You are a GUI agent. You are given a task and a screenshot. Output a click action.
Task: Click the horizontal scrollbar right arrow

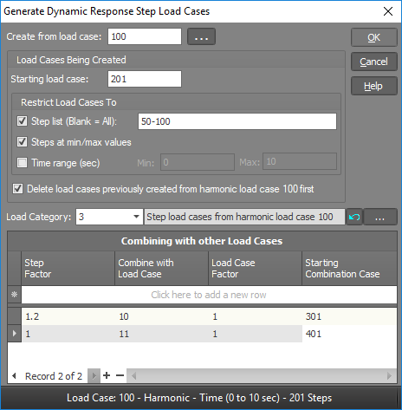[x=390, y=376]
